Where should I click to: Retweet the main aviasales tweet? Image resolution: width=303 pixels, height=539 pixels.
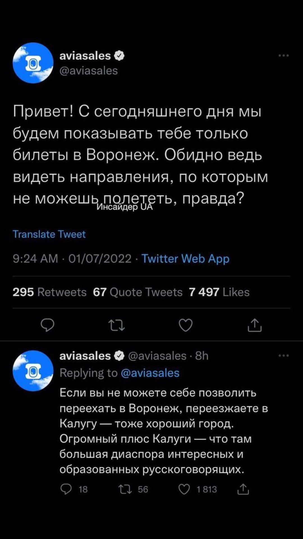tap(116, 326)
